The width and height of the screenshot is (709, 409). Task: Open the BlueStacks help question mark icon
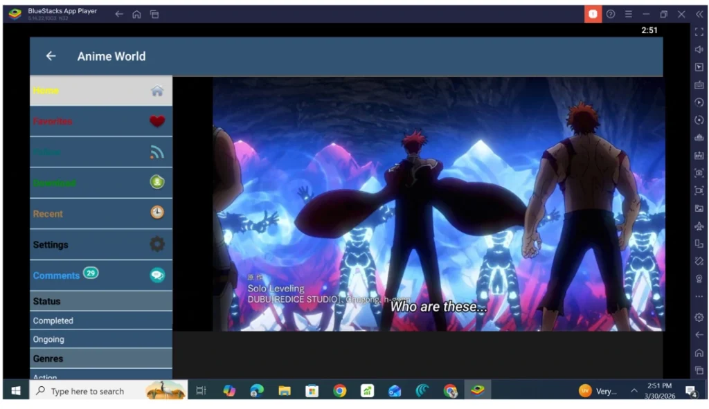point(610,14)
